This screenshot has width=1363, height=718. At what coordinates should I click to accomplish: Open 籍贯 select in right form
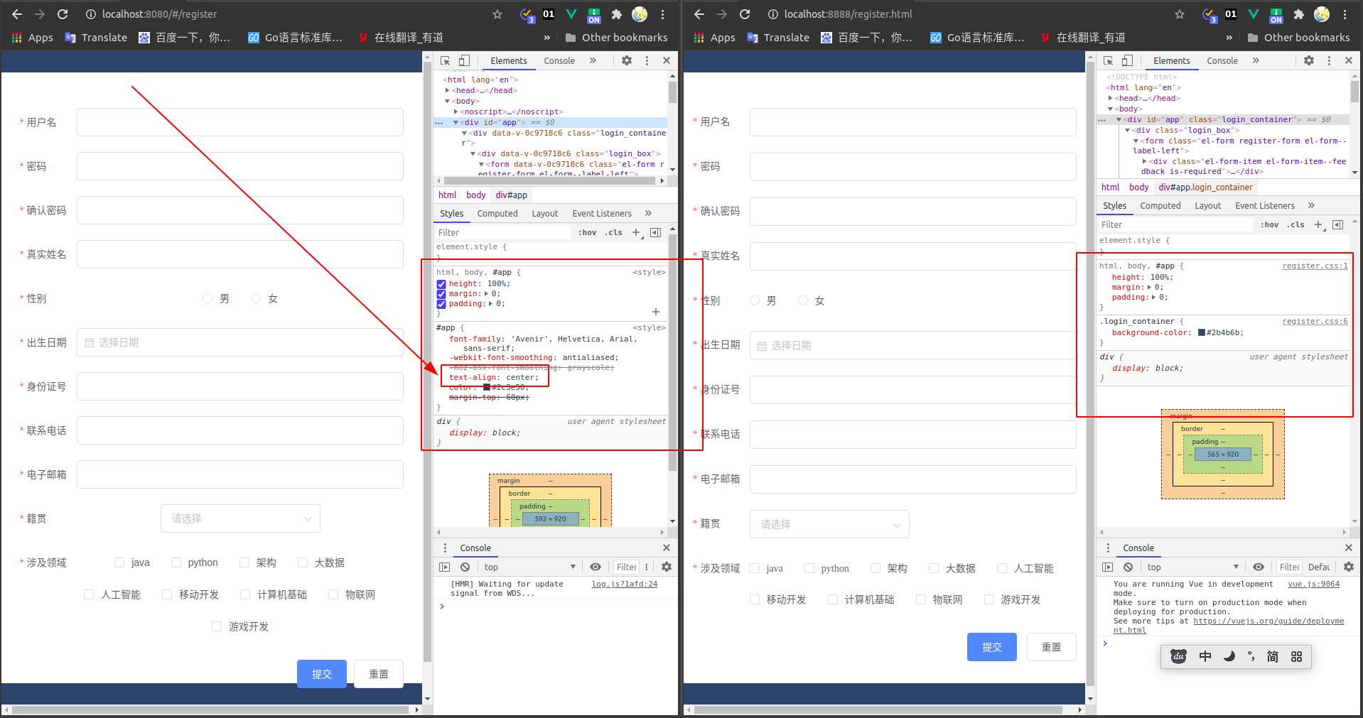829,524
